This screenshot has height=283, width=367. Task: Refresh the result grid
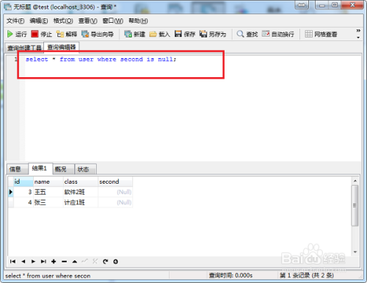click(106, 262)
